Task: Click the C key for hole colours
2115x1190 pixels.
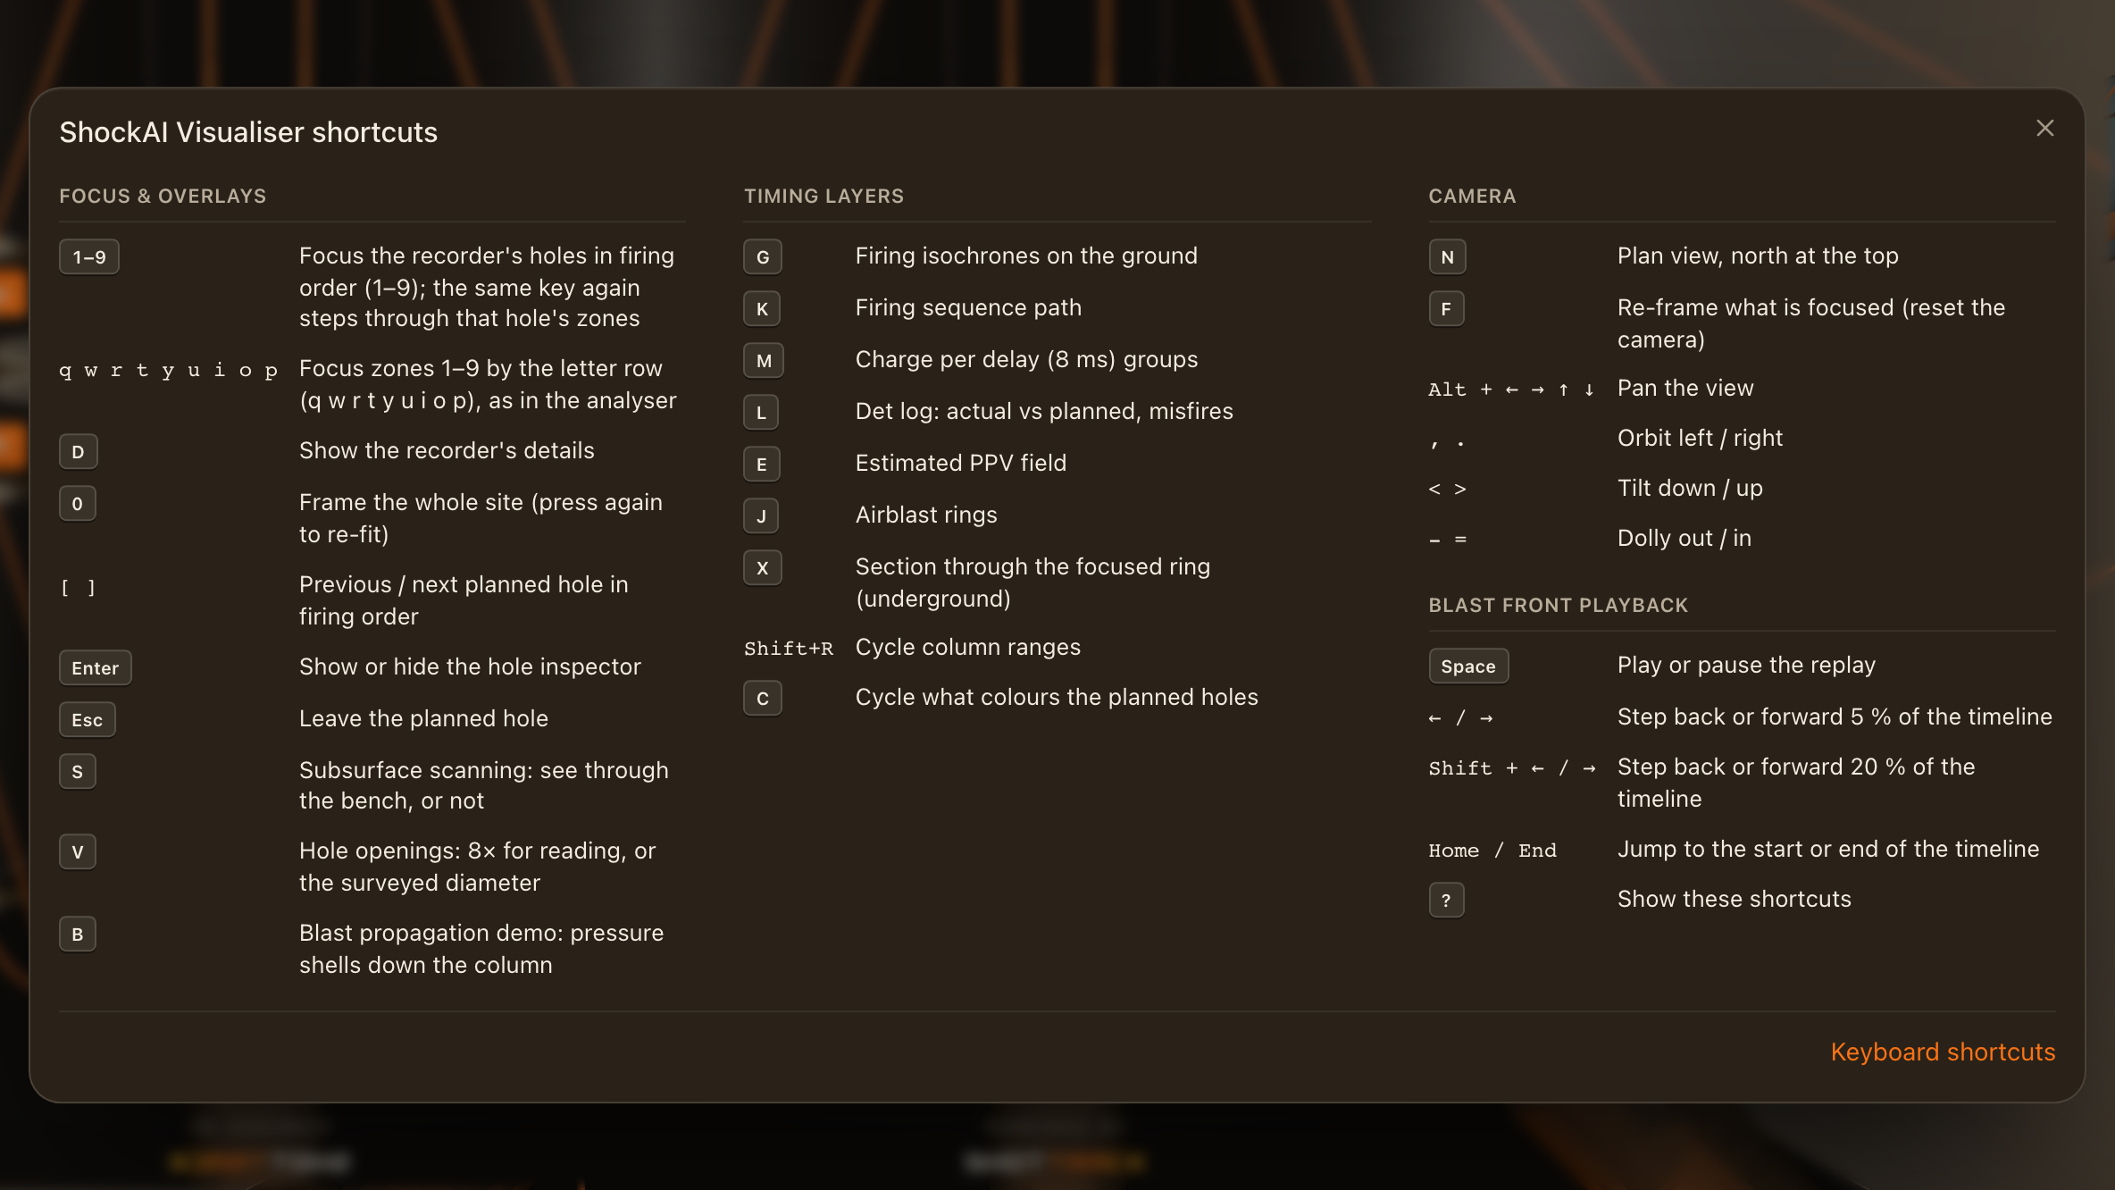Action: [x=763, y=699]
